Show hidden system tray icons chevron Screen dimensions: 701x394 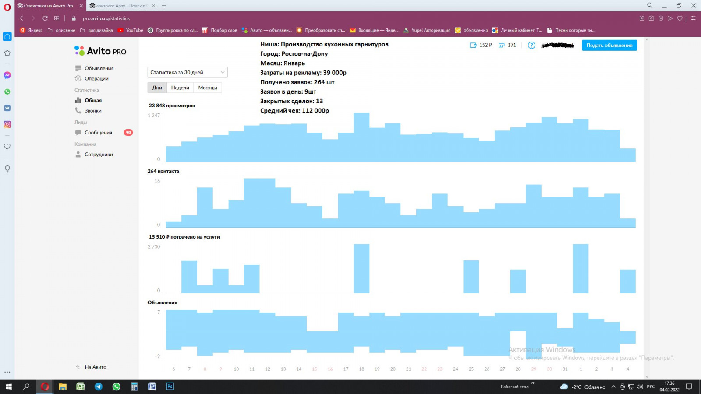(613, 387)
